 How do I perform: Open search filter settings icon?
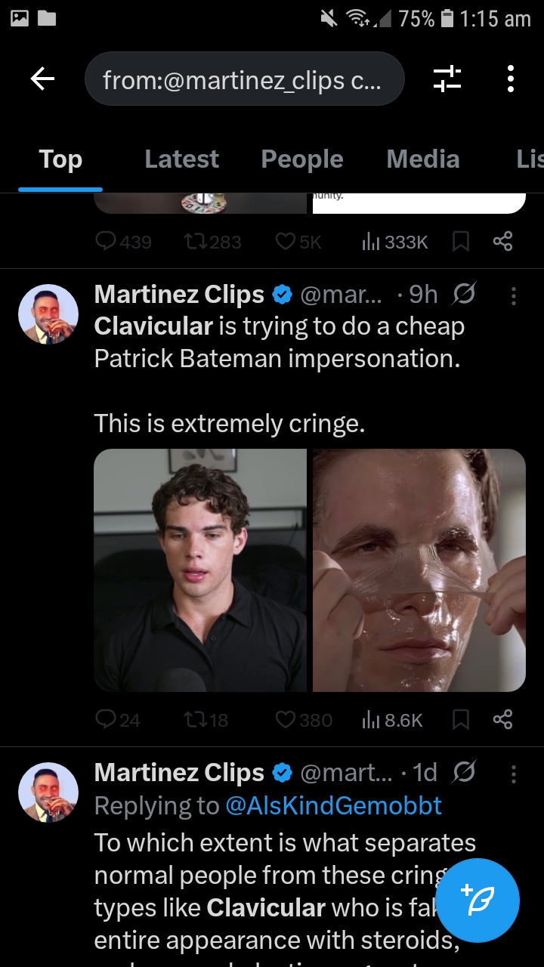pos(447,79)
